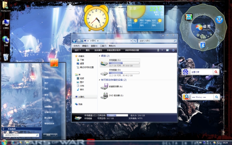The width and height of the screenshot is (232, 145).
Task: Open 51ztzj.com user folder in Start menu
Action: pyautogui.click(x=49, y=72)
